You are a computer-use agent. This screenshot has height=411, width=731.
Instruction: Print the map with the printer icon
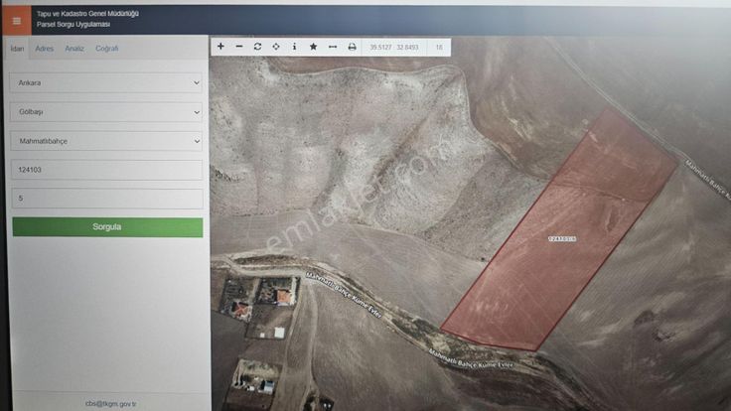coord(352,47)
